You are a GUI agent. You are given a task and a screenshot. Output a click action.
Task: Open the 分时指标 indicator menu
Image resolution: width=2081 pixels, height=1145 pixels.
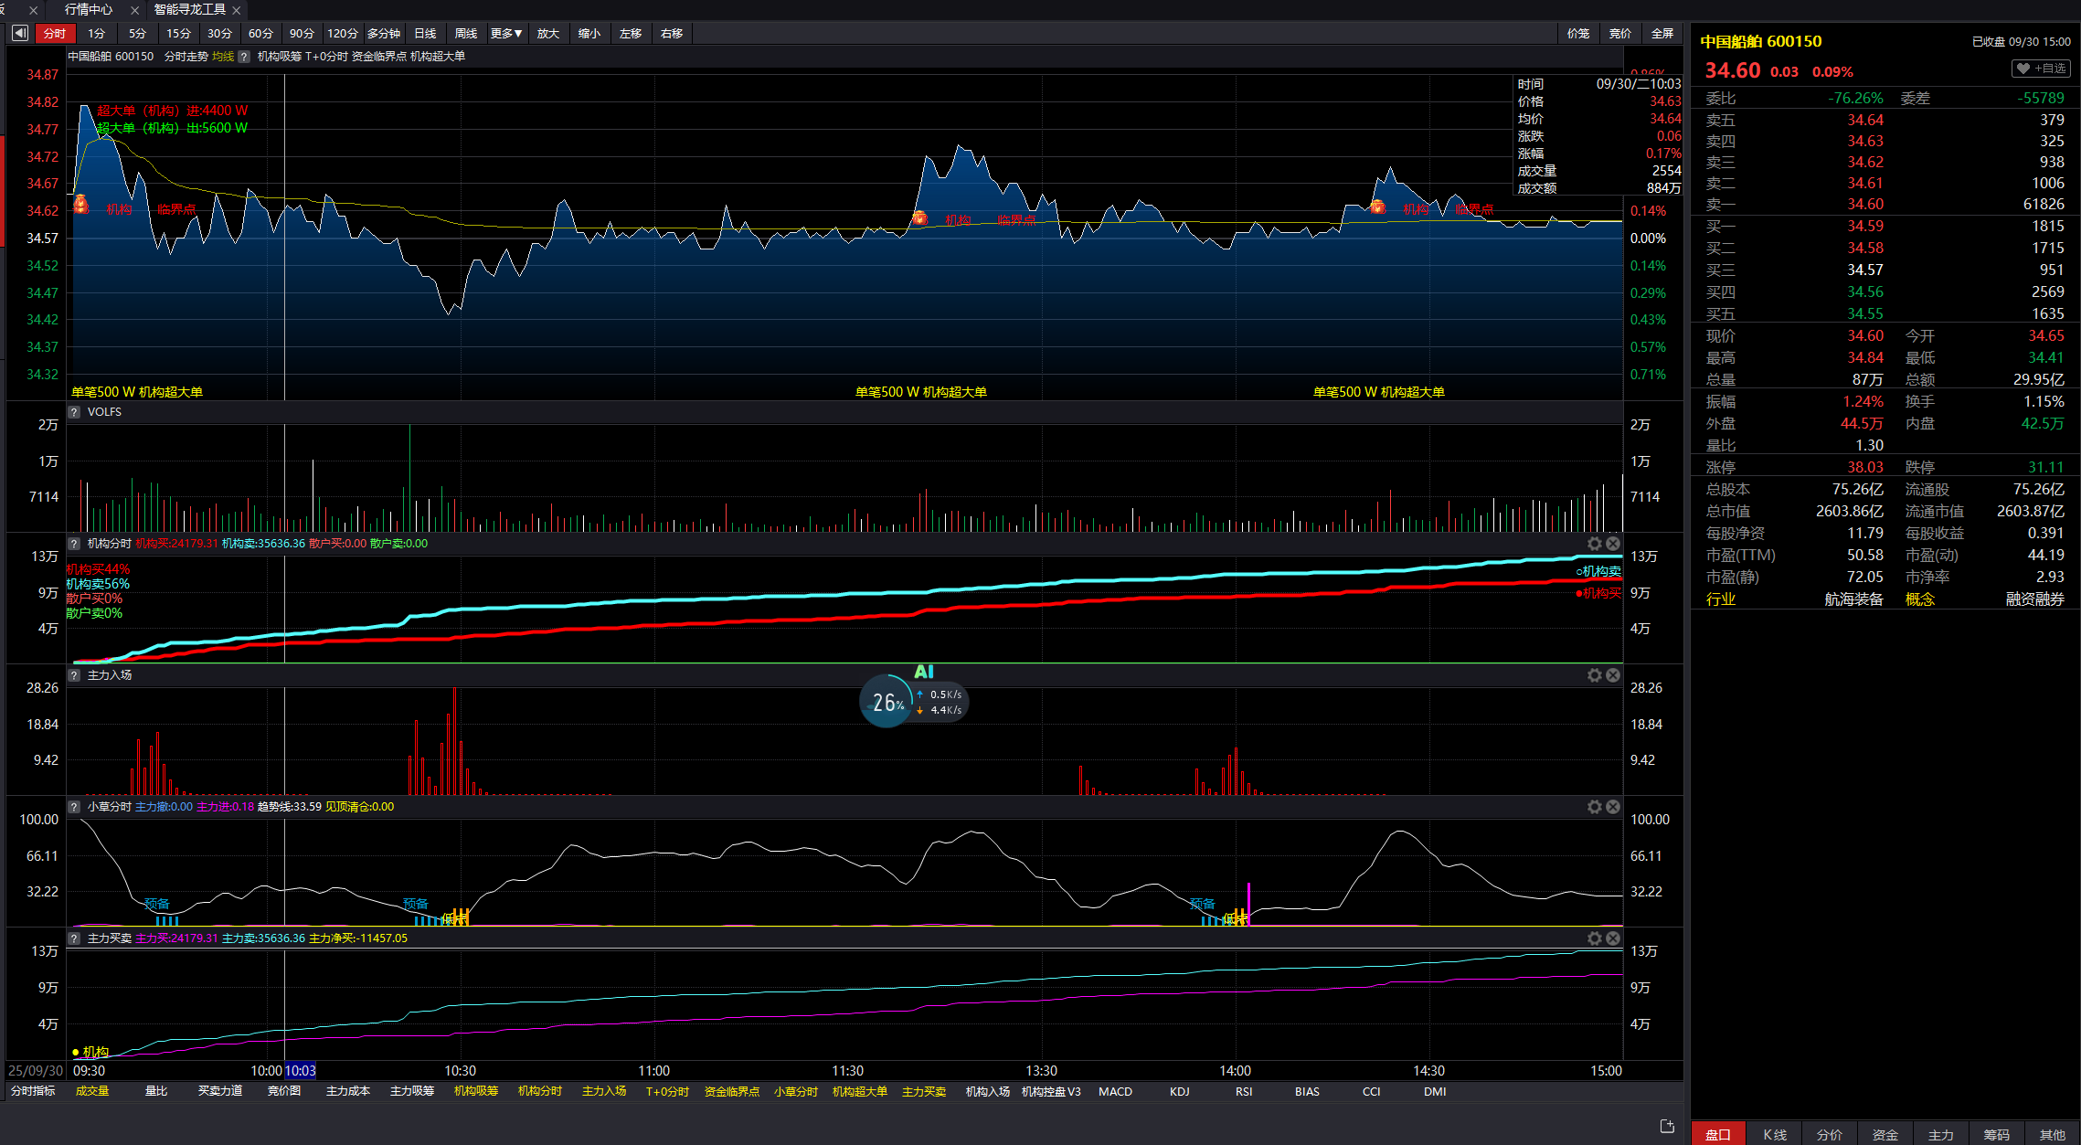[x=33, y=1091]
